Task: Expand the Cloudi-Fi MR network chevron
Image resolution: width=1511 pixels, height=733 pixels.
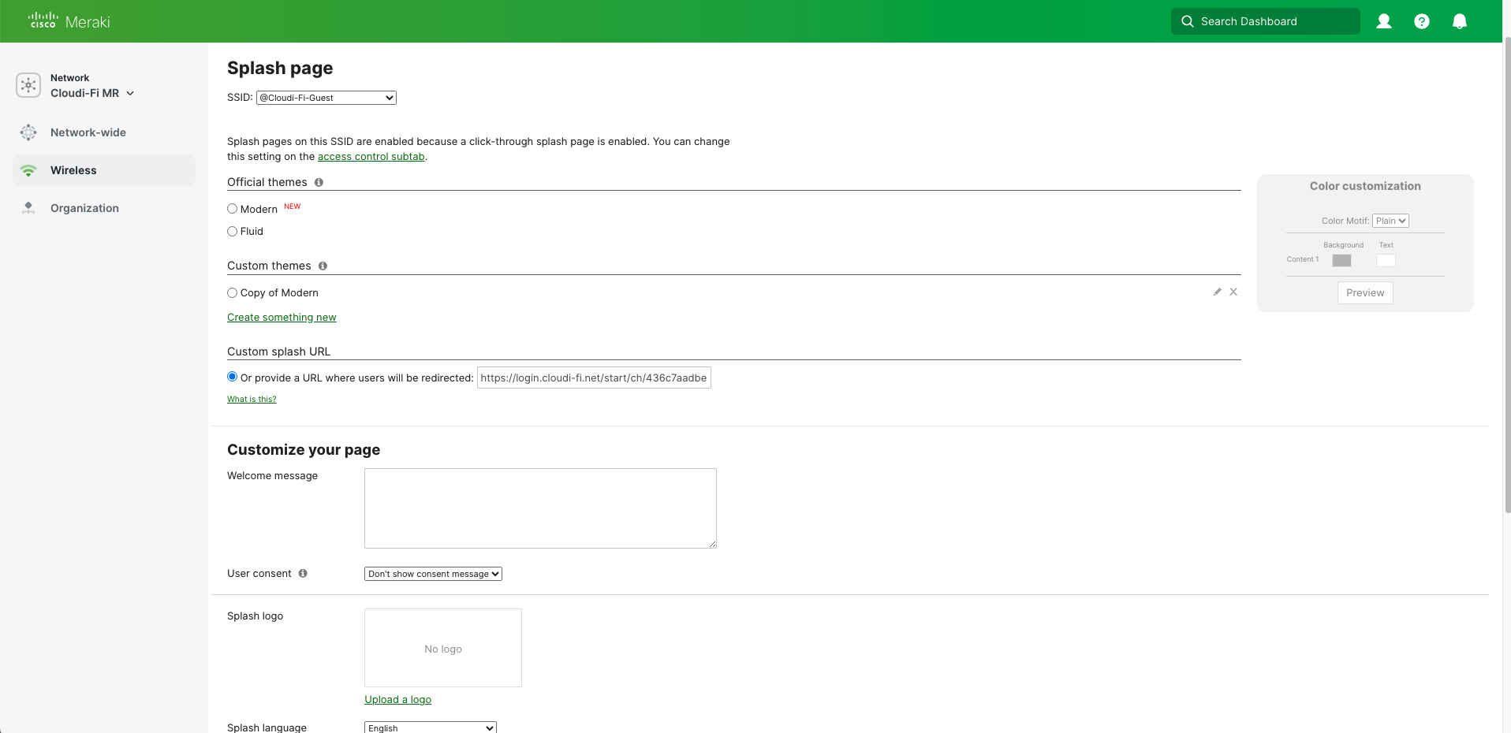Action: (131, 93)
